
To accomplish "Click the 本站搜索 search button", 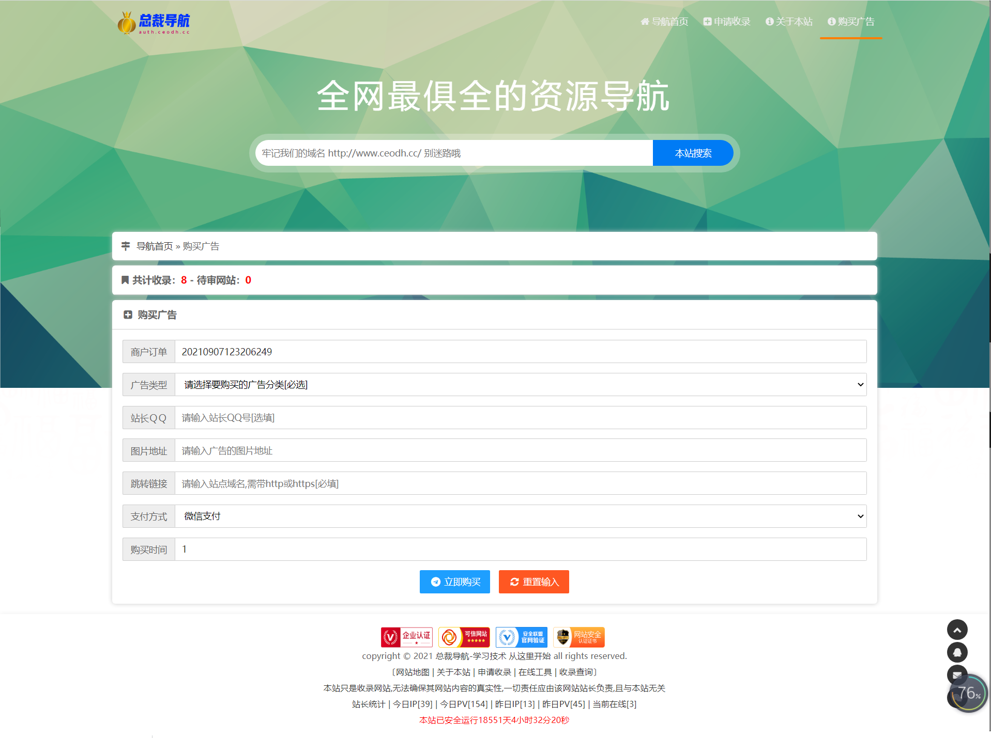I will tap(693, 153).
